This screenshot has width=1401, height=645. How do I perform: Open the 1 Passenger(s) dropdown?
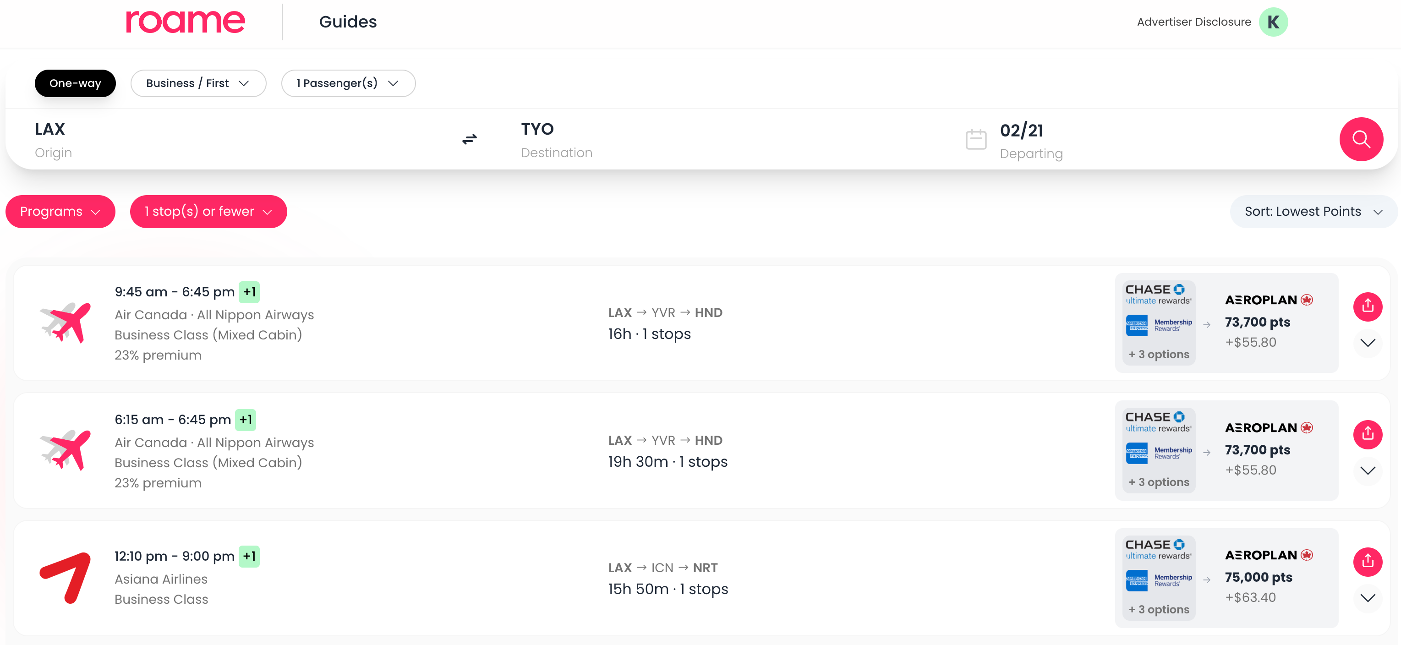(x=348, y=83)
